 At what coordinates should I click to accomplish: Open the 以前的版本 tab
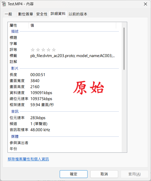tap(78, 14)
